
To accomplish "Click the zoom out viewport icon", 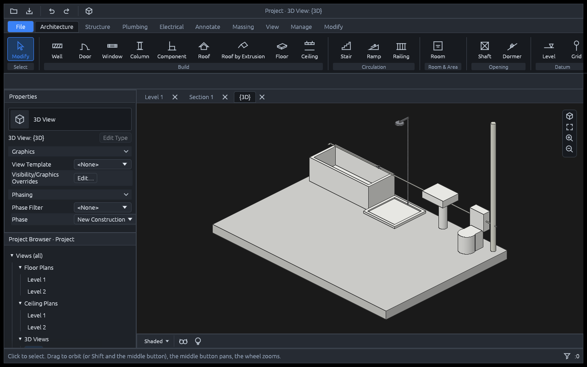I will click(x=570, y=149).
